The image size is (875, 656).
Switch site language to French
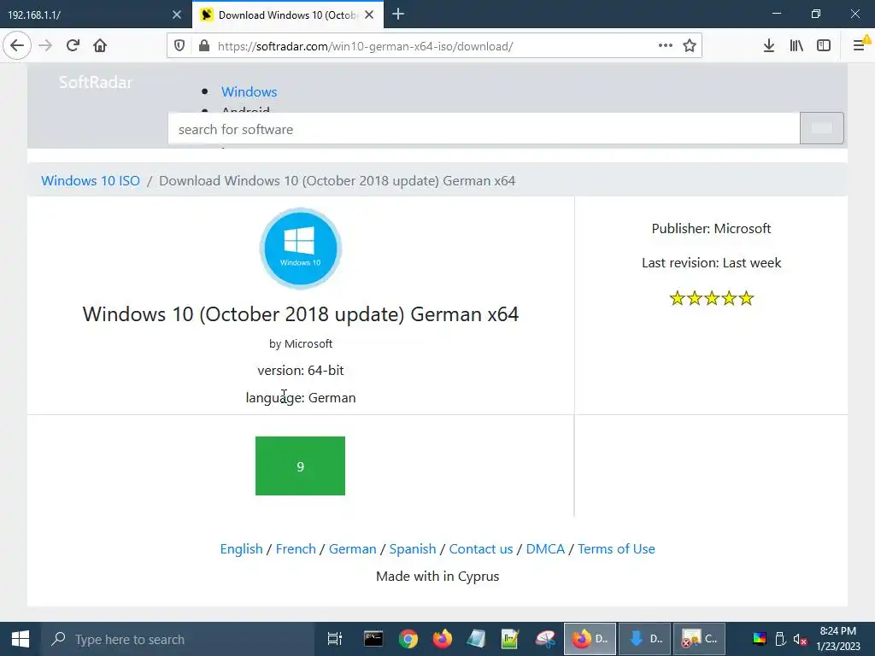[x=296, y=549]
